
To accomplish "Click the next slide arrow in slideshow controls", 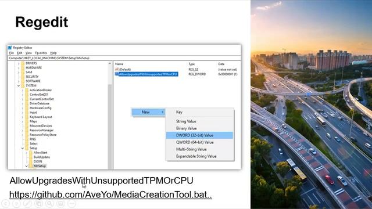I will pos(16,203).
